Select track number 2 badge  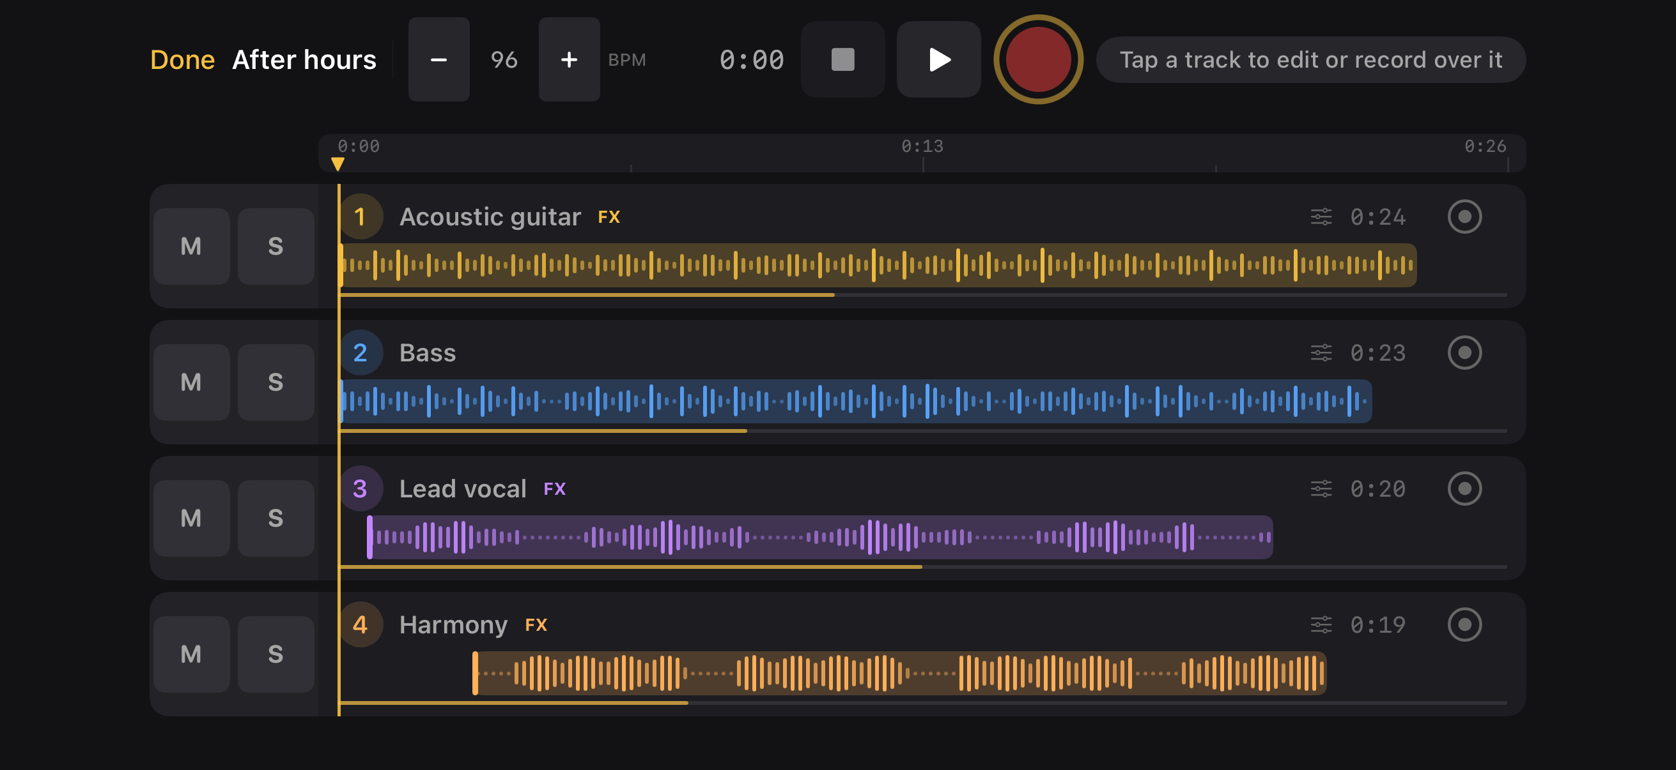[360, 353]
